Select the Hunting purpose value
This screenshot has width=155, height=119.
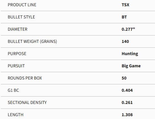130,54
